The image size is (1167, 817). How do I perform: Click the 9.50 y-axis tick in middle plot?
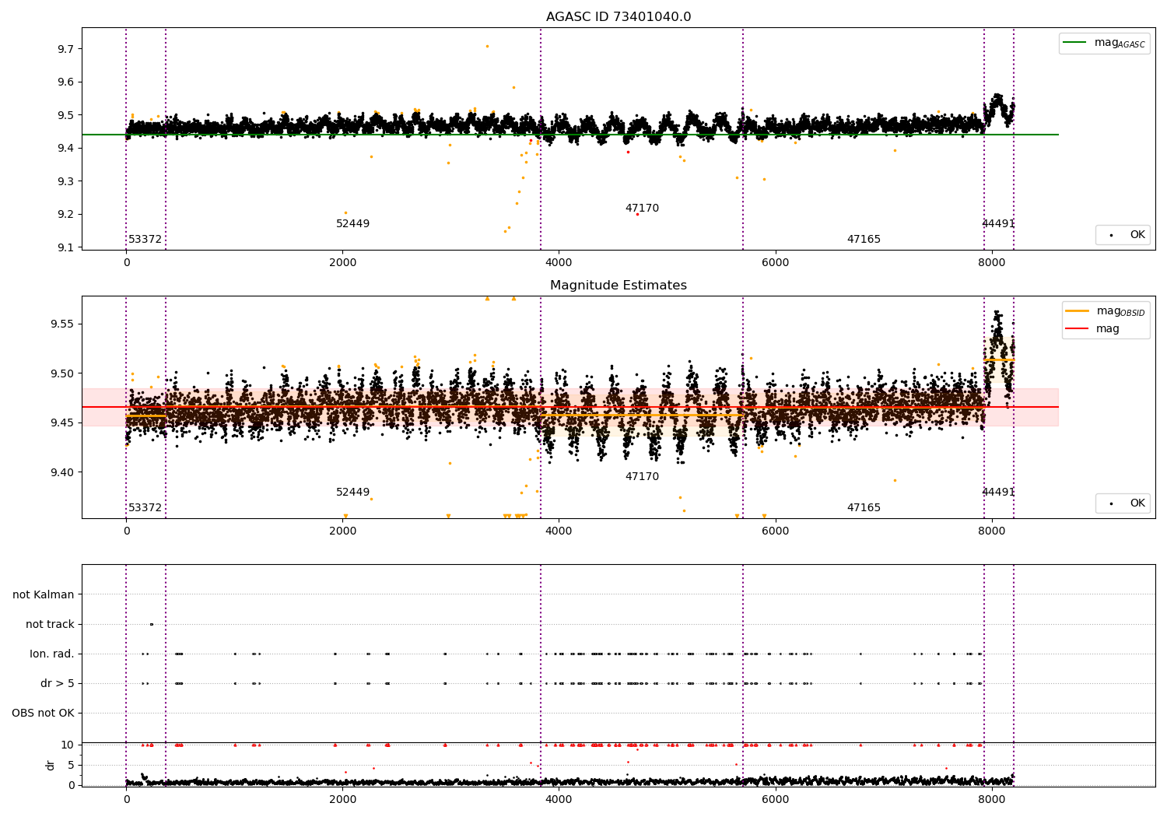63,373
